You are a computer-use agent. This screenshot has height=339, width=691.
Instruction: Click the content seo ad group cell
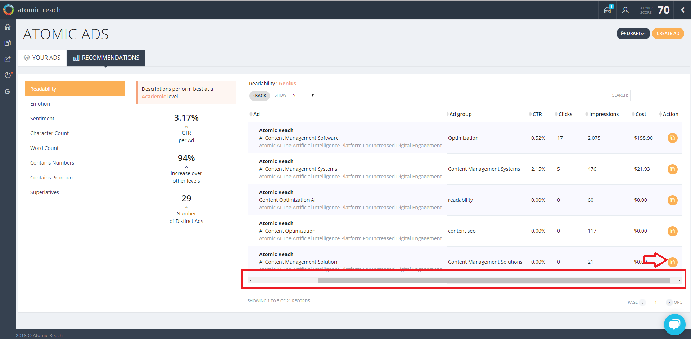tap(462, 231)
